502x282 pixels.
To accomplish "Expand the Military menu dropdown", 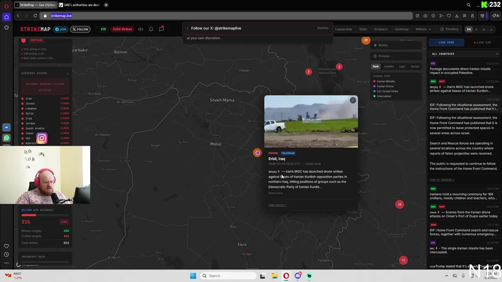I will click(423, 29).
